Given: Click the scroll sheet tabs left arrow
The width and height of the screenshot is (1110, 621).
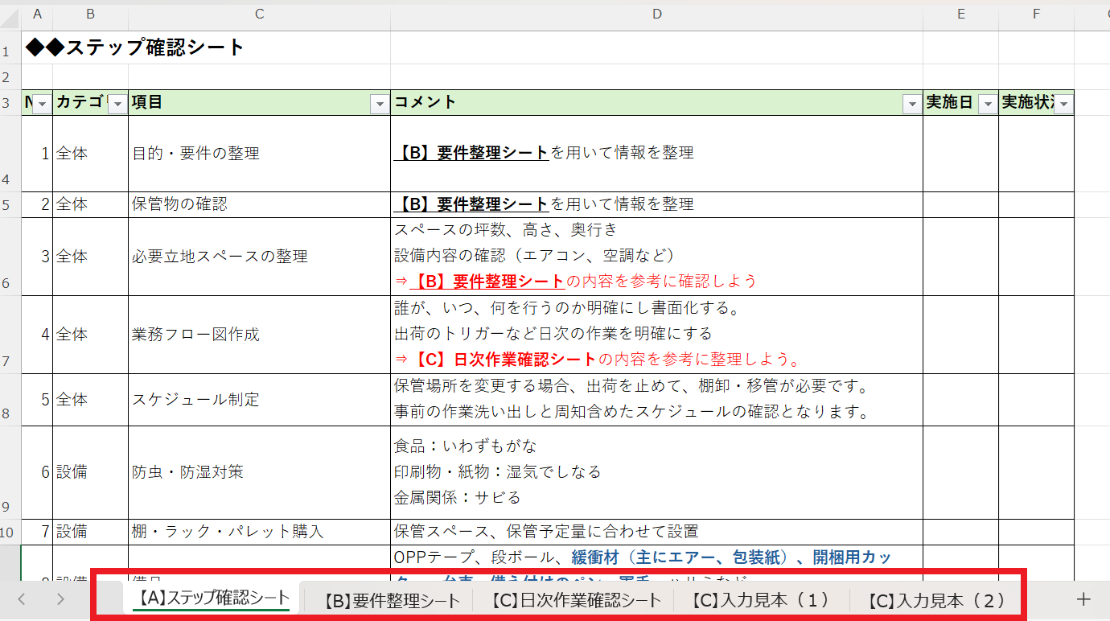Looking at the screenshot, I should point(22,599).
